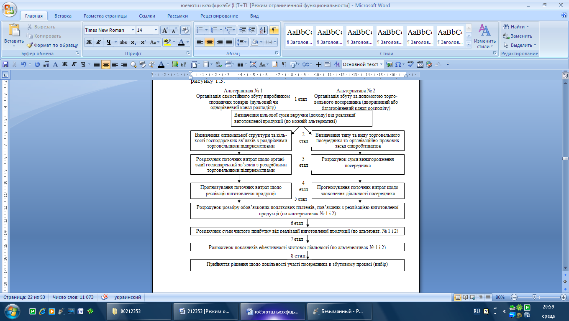Click the zoom in plus button
The height and width of the screenshot is (321, 569).
coord(563,297)
